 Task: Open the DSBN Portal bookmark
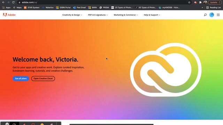pos(63,8)
